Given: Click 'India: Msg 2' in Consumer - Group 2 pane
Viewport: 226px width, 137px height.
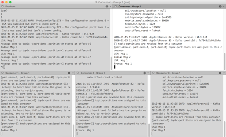Looking at the screenshot, I should click(x=122, y=57).
